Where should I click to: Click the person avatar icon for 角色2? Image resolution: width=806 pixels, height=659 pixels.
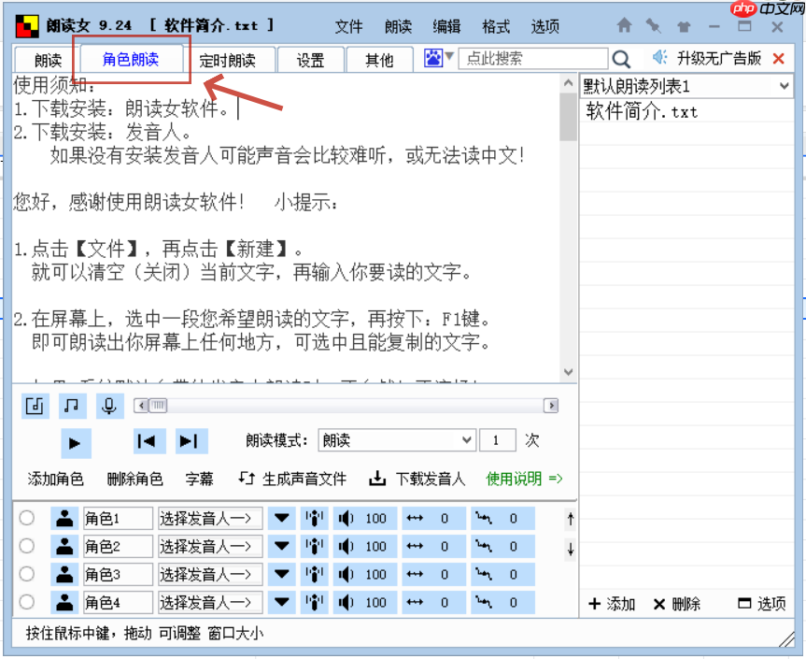64,546
